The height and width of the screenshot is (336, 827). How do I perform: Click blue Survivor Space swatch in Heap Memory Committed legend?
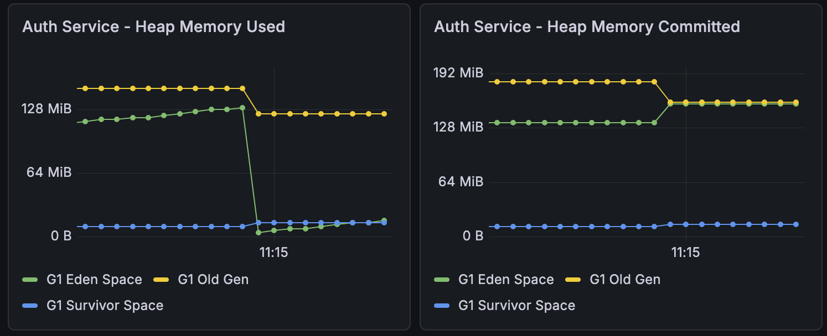coord(442,306)
